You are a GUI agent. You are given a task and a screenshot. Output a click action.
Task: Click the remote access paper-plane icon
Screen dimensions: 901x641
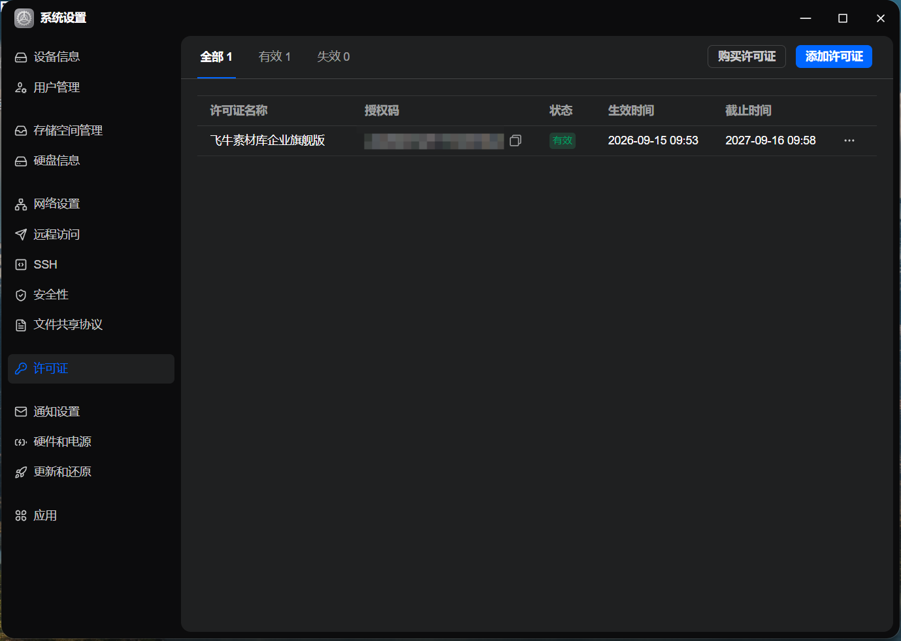click(21, 235)
